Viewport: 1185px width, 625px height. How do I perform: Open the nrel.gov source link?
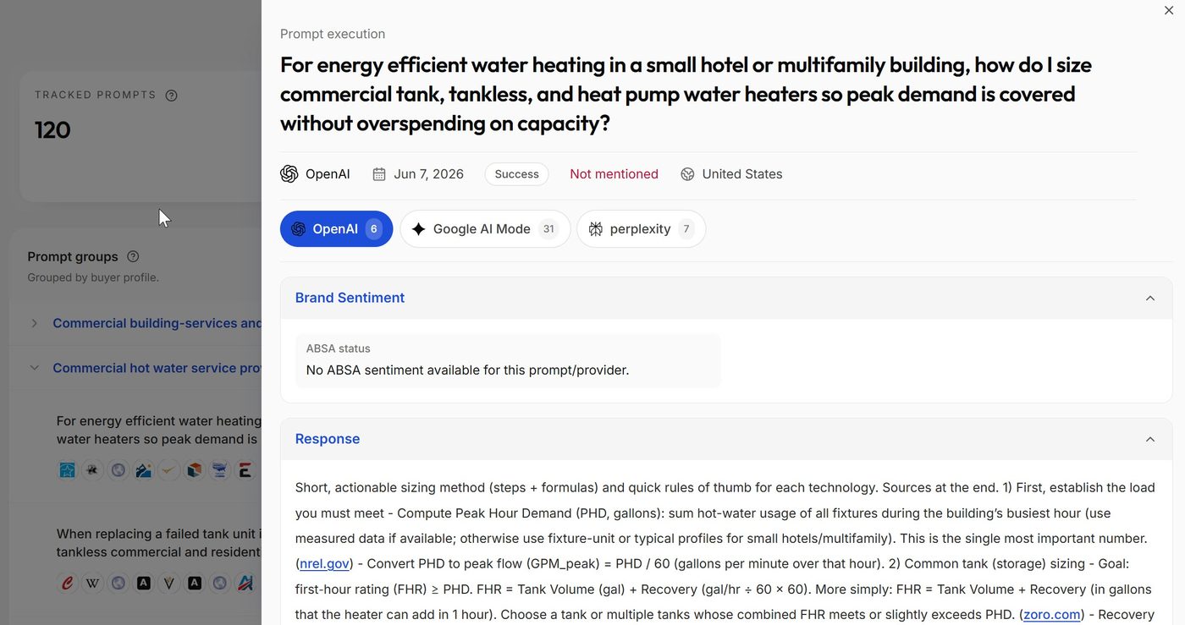324,563
